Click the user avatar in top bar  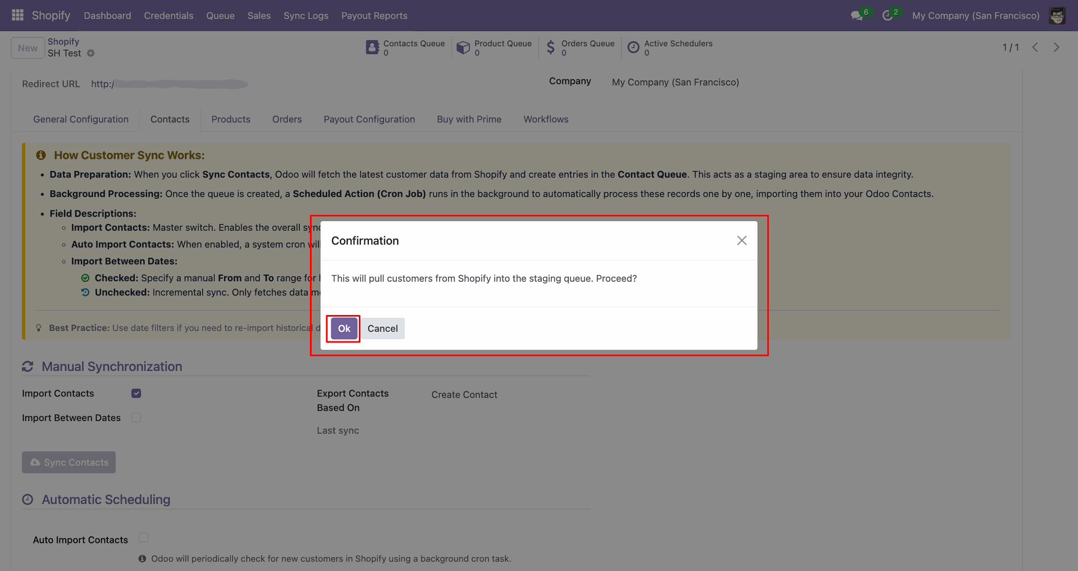(1057, 16)
